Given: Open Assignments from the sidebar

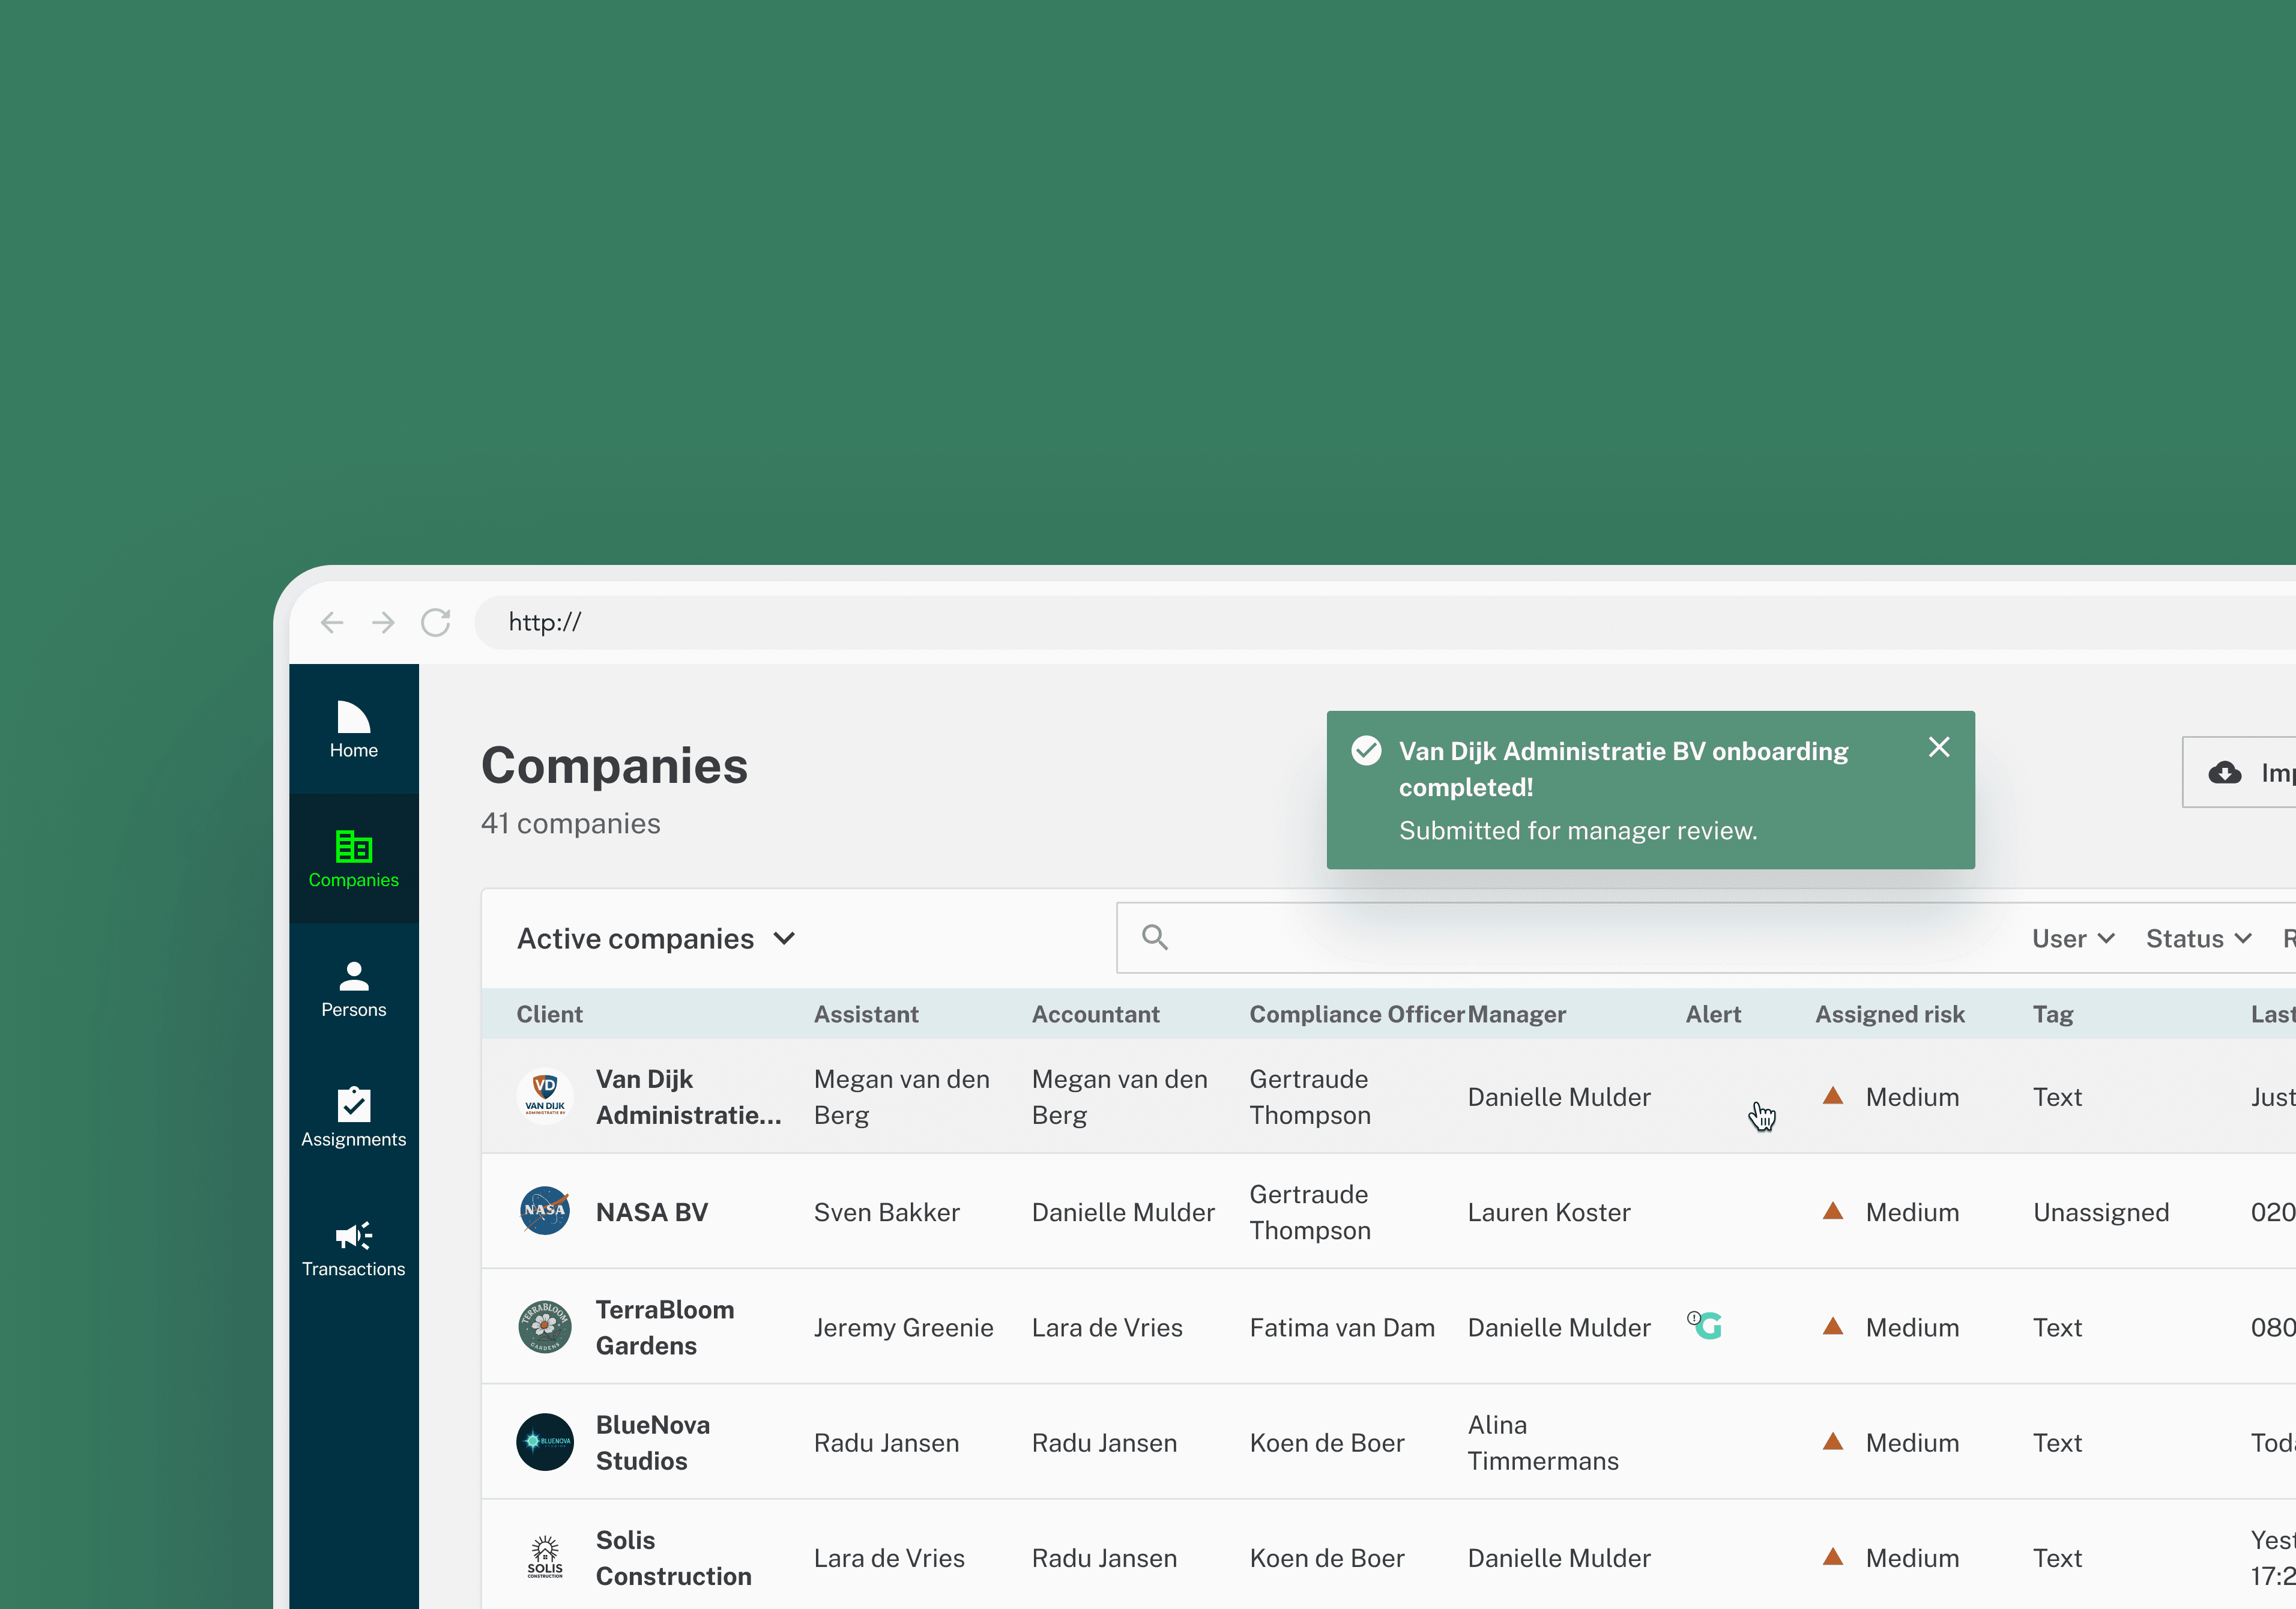Looking at the screenshot, I should [x=353, y=1119].
